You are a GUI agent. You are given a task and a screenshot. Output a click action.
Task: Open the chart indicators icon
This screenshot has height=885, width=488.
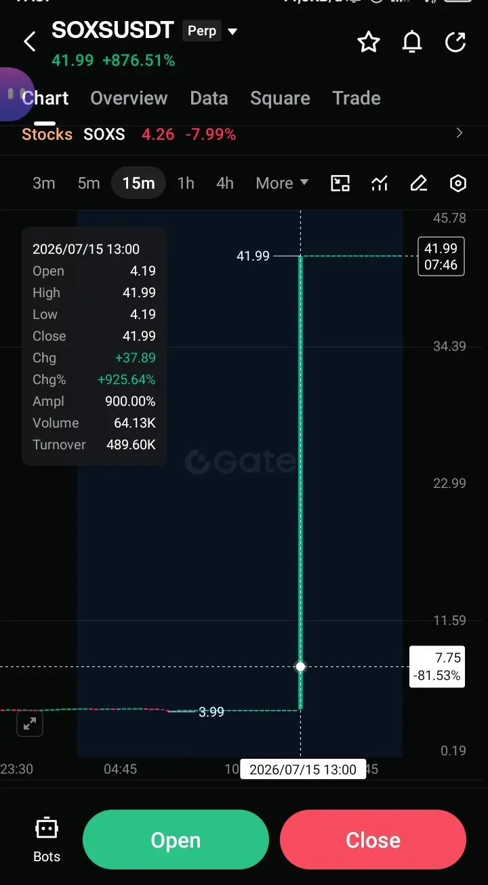click(x=380, y=183)
